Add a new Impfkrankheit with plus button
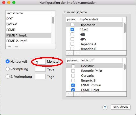This screenshot has width=136, height=115. (x=70, y=53)
